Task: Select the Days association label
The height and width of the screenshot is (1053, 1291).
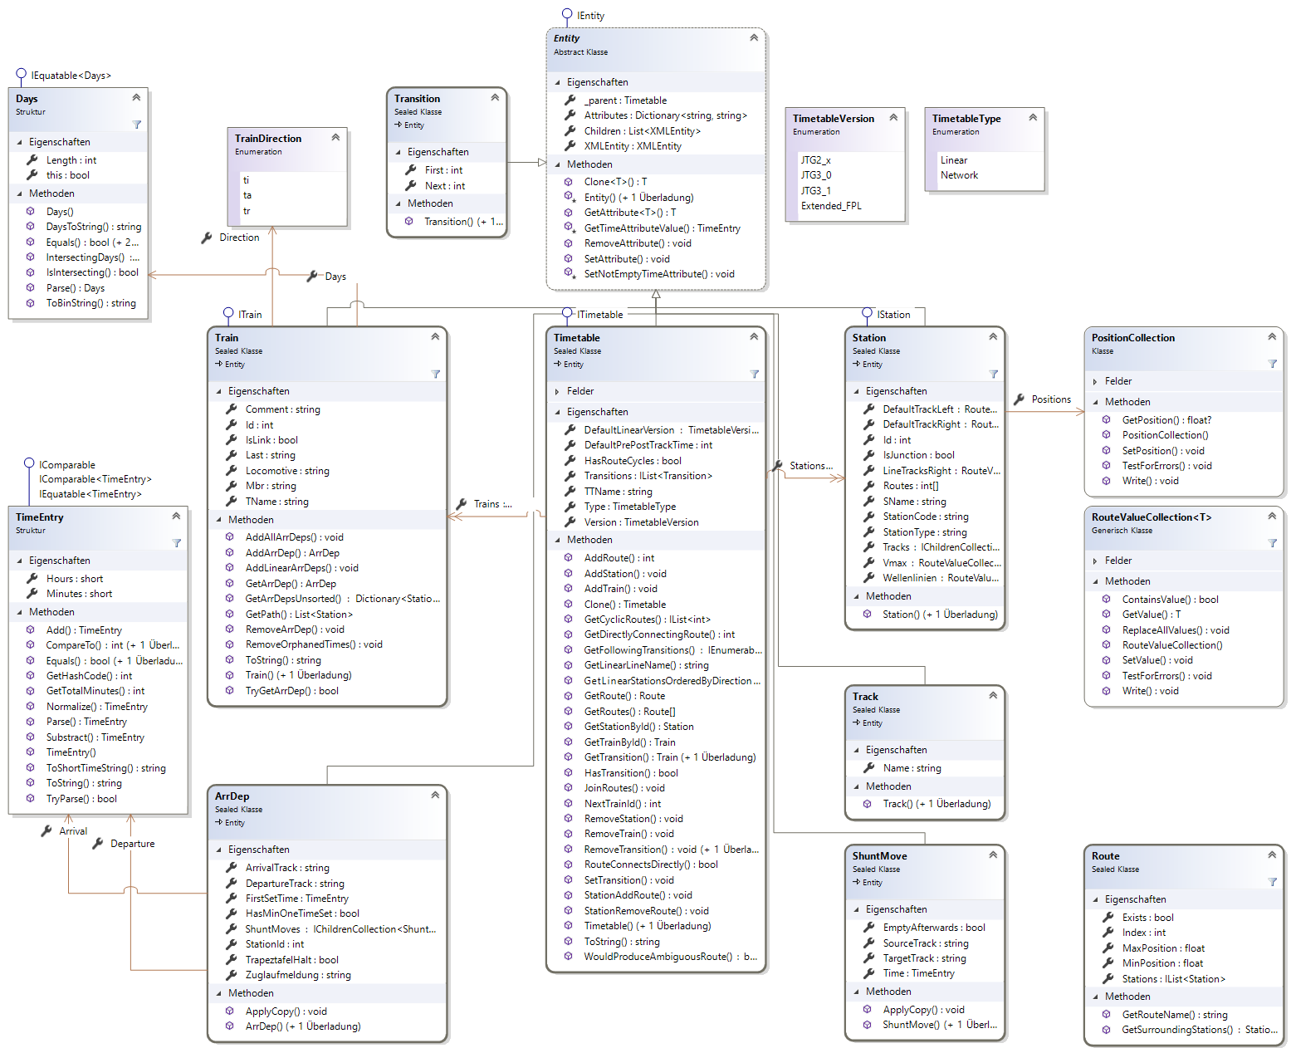Action: [x=335, y=277]
